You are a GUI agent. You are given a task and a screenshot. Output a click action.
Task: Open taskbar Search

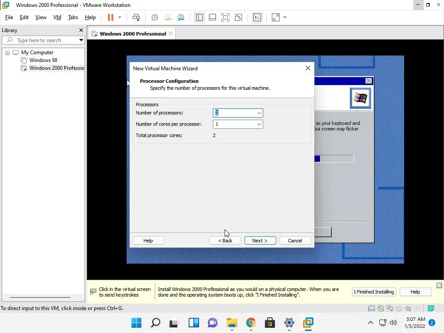[x=156, y=323]
